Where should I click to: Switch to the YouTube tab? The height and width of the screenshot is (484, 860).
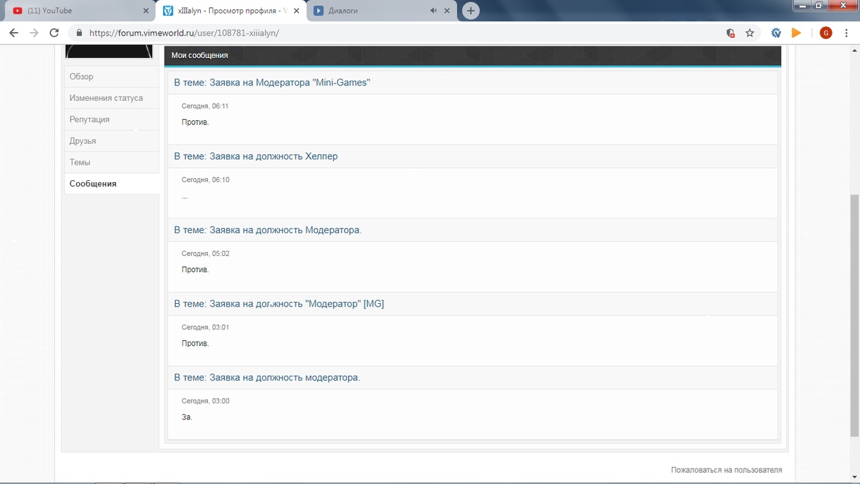click(74, 11)
